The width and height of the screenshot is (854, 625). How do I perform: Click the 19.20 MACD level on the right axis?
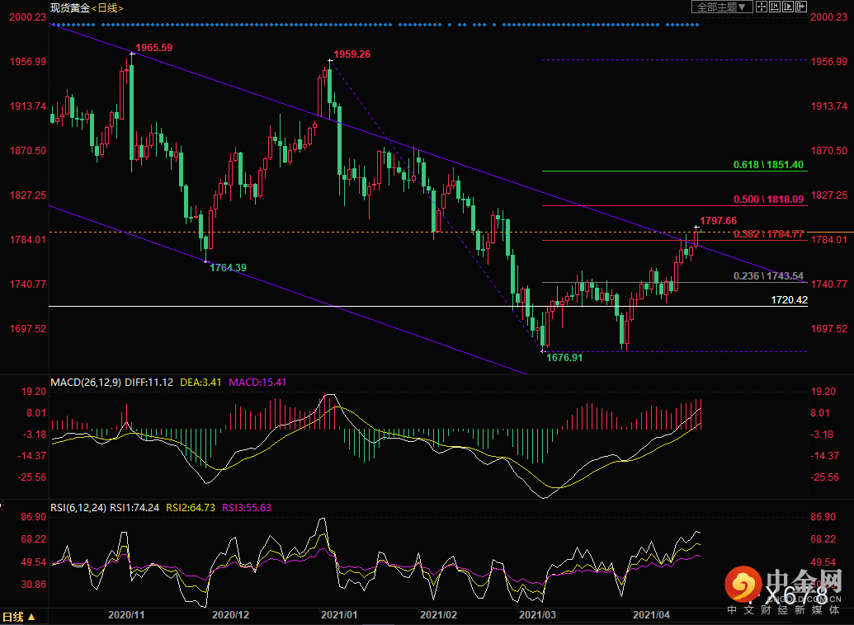(x=823, y=392)
